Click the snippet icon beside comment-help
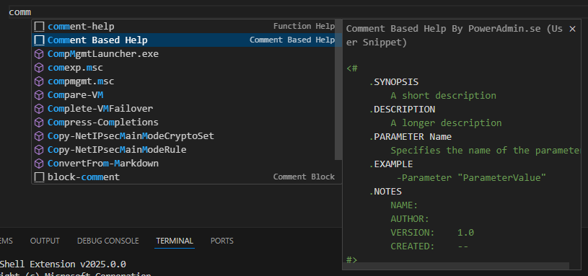Screen dimensions: 588x276 click(x=39, y=27)
